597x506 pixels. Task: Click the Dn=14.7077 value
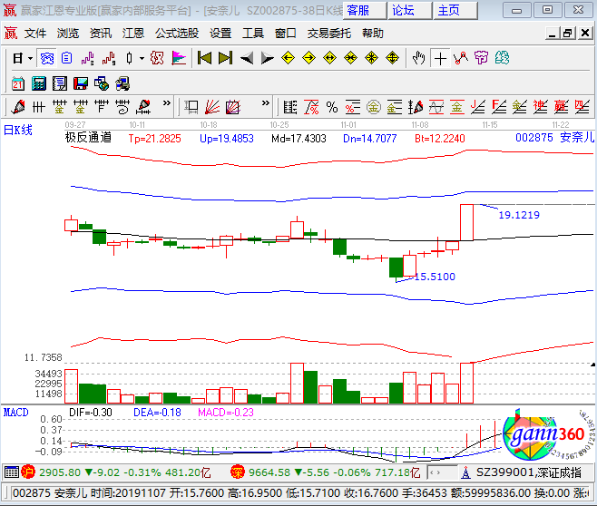click(369, 139)
